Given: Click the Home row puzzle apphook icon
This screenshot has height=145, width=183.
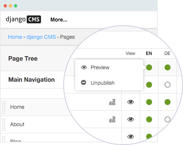Looking at the screenshot, I should click(112, 102).
